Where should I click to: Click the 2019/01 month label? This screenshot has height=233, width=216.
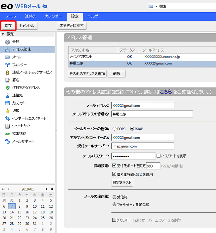pyautogui.click(x=28, y=189)
